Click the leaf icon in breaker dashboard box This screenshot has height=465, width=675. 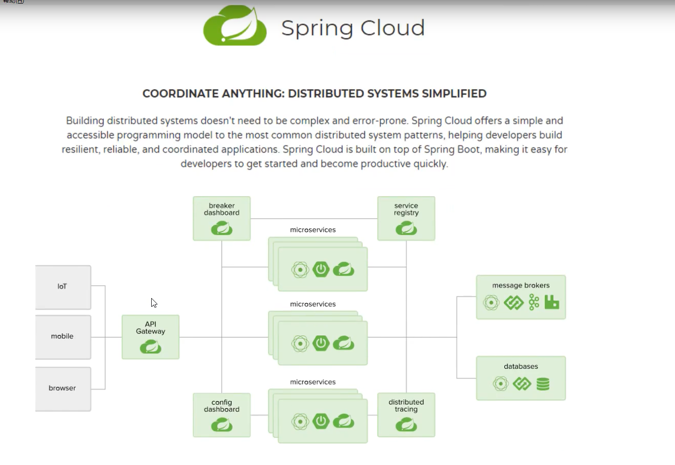[221, 228]
